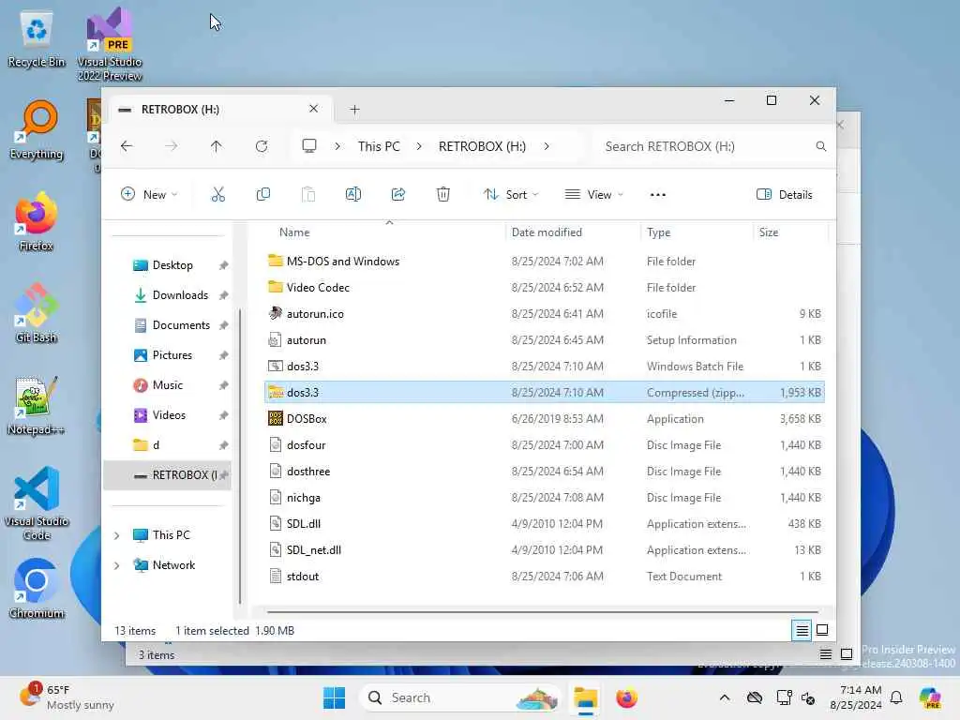Image resolution: width=960 pixels, height=720 pixels.
Task: Click RETROBOX (H:) breadcrumb segment
Action: (482, 146)
